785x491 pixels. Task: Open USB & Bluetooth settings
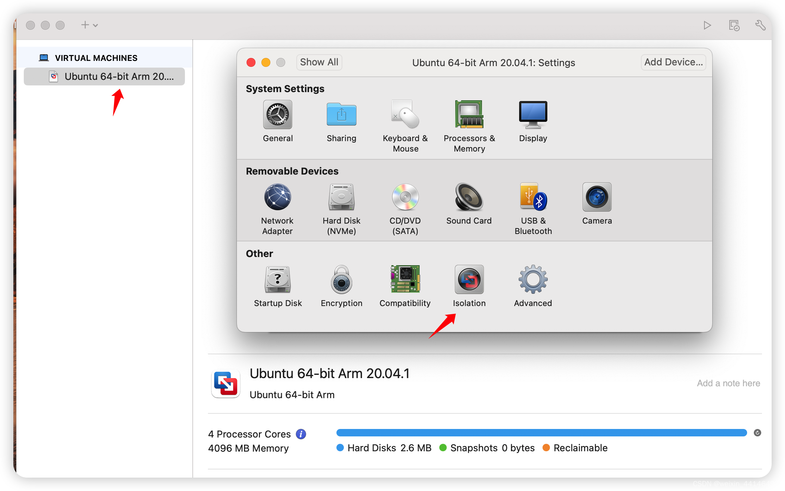point(533,209)
